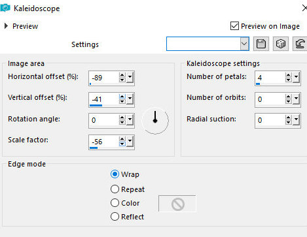
Task: Expand the Preview disclosure triangle
Action: pyautogui.click(x=6, y=26)
